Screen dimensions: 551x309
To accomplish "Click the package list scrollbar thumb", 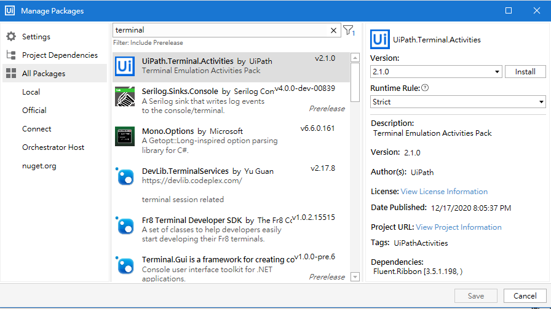I will point(355,82).
